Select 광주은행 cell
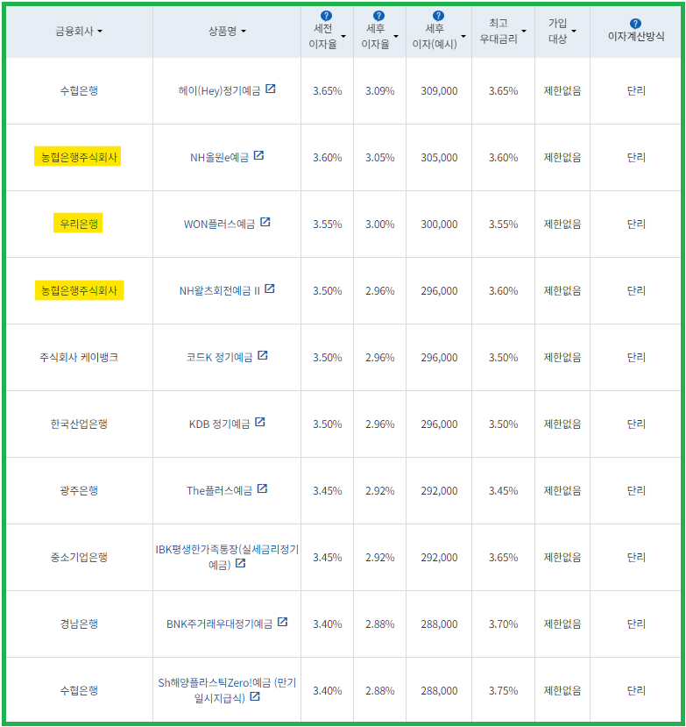The image size is (686, 727). click(79, 491)
